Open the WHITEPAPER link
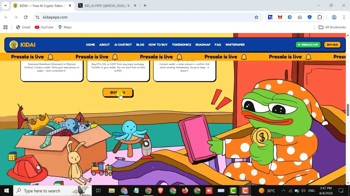The width and height of the screenshot is (350, 196). 235,45
